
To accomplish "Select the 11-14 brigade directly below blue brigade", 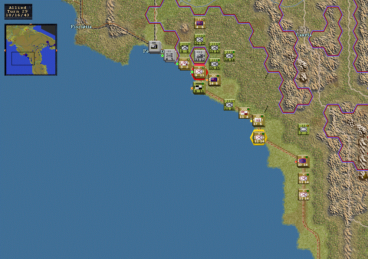I will point(304,178).
